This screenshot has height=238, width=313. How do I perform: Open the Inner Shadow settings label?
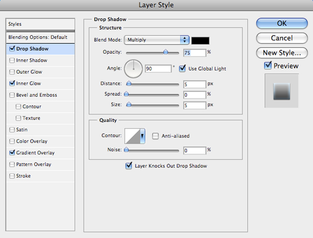point(32,61)
